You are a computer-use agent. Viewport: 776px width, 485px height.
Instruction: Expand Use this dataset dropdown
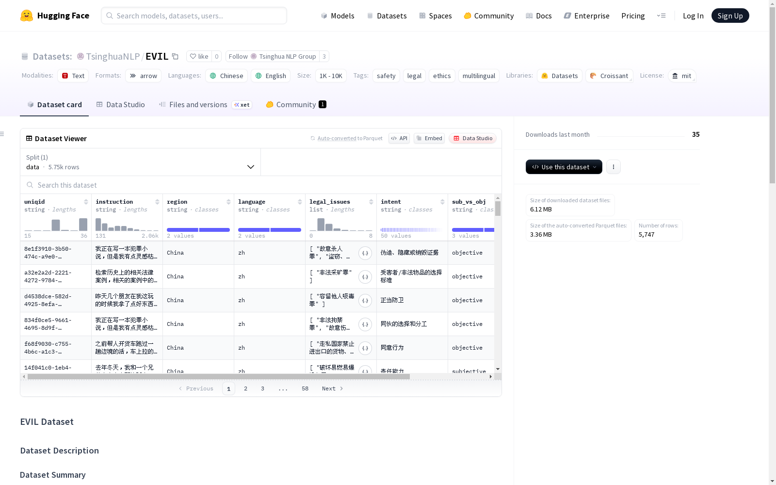coord(564,167)
